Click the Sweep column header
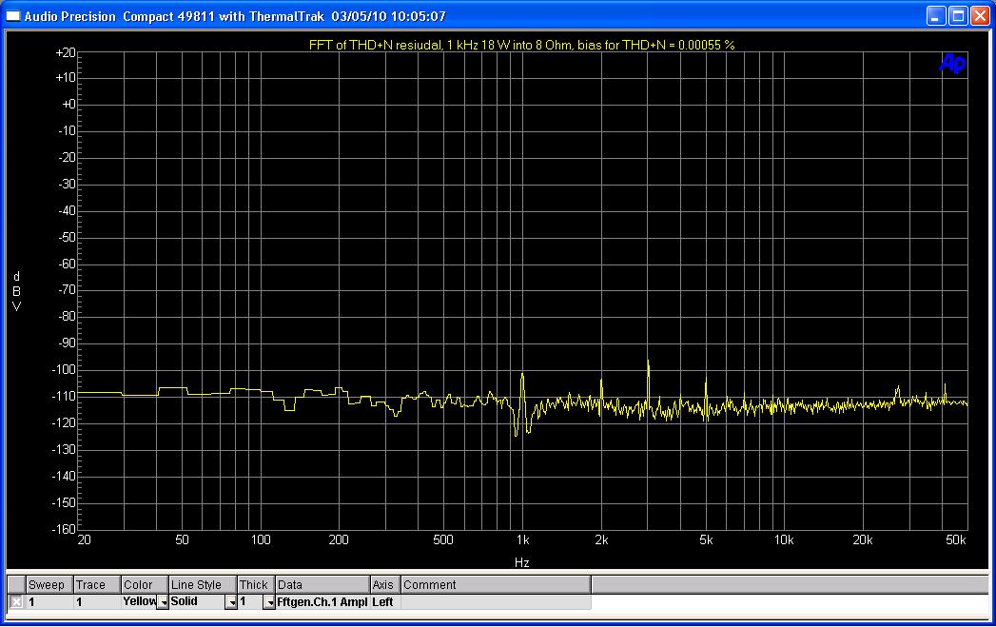 coord(49,584)
